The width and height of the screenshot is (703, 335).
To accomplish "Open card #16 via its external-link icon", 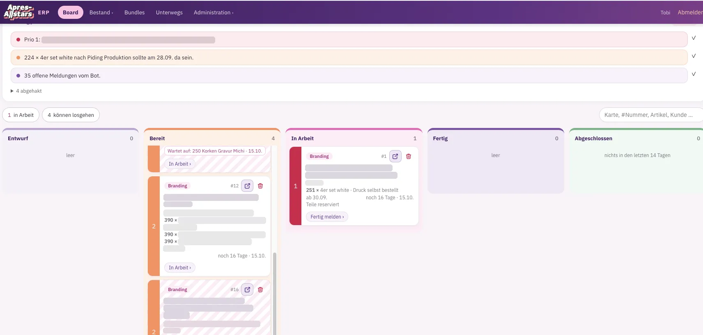I will click(x=247, y=289).
